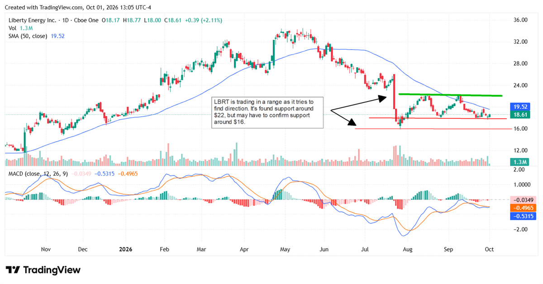Click the 16.00 price axis label
This screenshot has height=284, width=543.
coord(520,129)
